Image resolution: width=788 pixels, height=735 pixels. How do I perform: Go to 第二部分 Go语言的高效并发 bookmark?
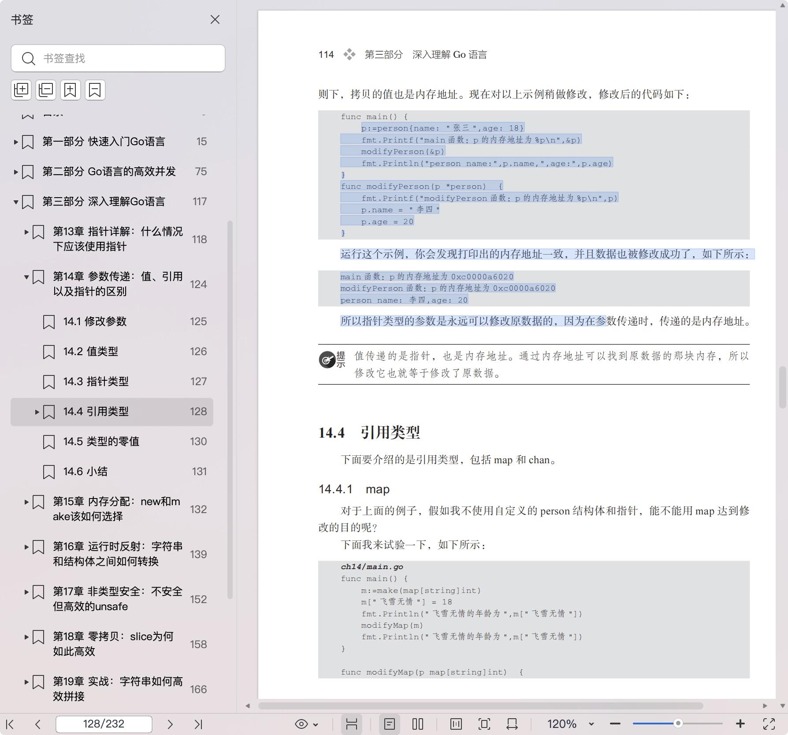click(109, 172)
